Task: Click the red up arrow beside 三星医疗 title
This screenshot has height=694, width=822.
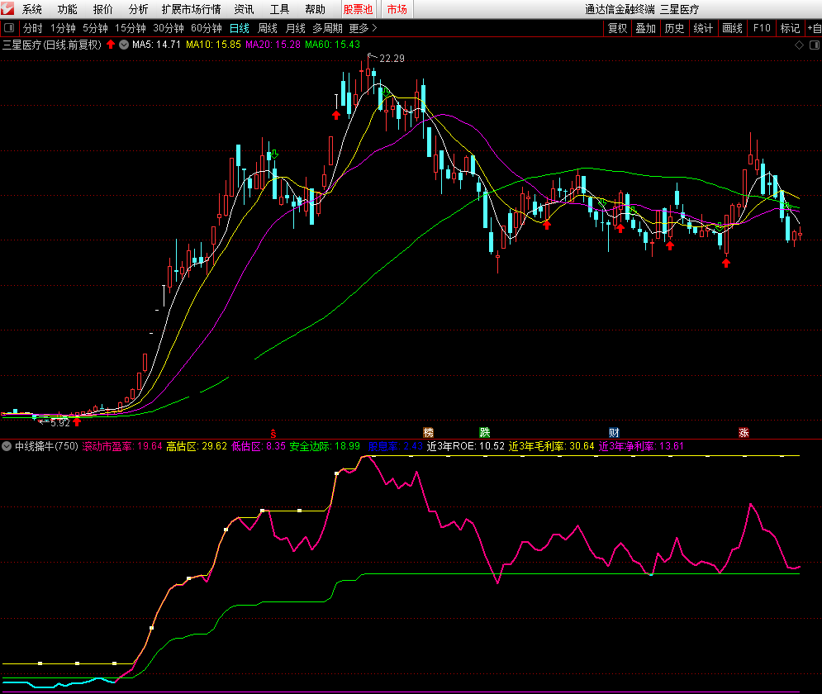Action: pyautogui.click(x=111, y=45)
